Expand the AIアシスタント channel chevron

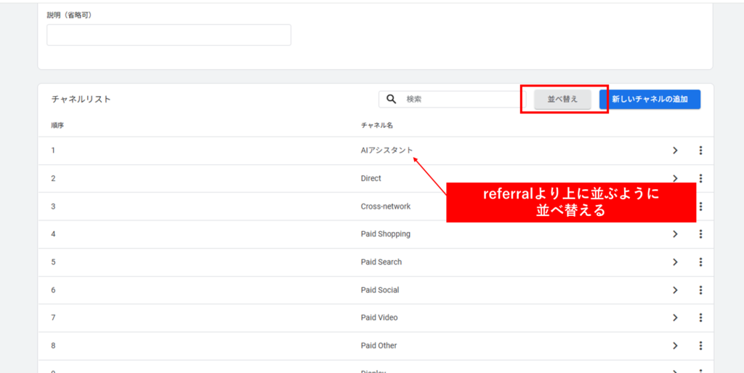(675, 151)
